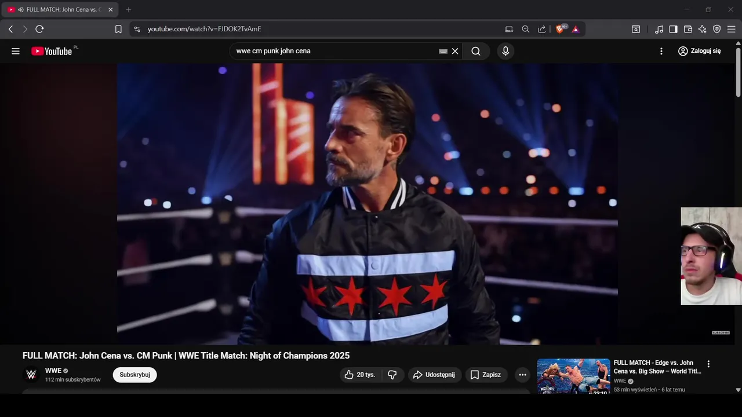Click the URL address bar text
742x417 pixels.
204,29
